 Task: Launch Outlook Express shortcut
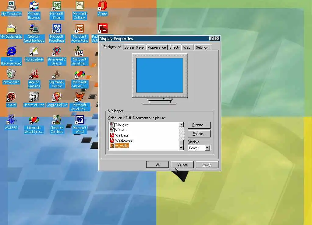pos(34,10)
